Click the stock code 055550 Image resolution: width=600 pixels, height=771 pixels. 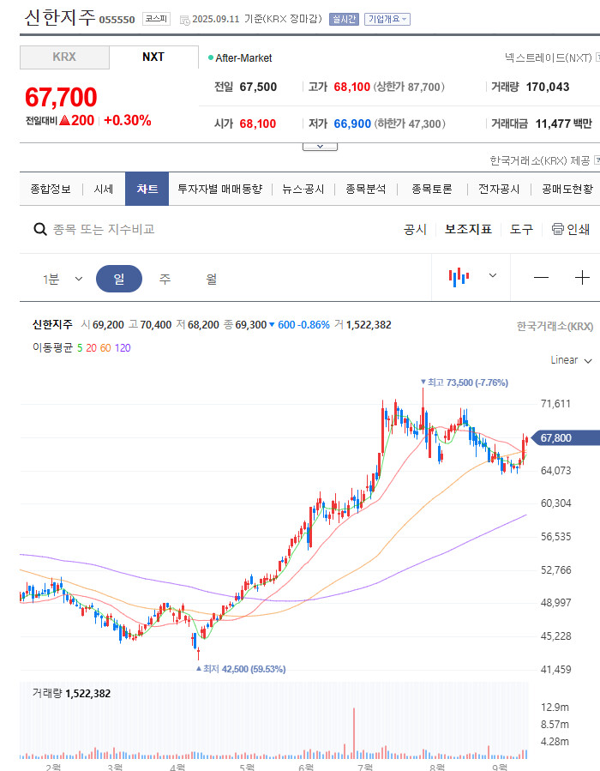point(117,20)
